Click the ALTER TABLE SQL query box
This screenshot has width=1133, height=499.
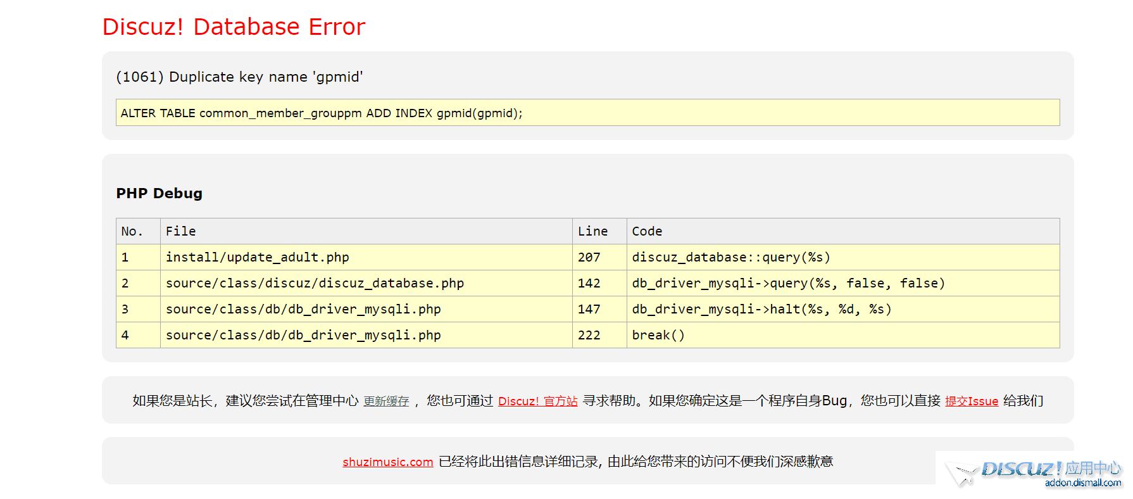coord(587,113)
